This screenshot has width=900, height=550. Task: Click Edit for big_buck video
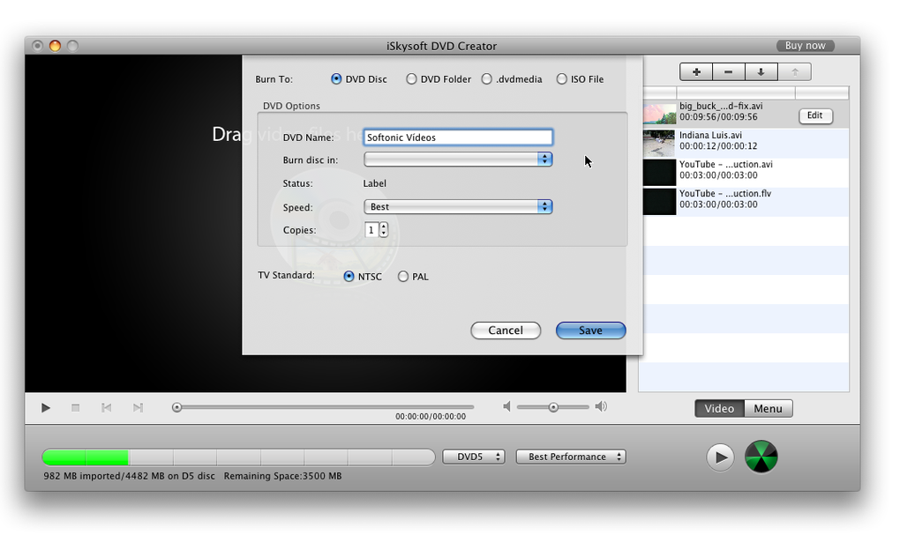[815, 115]
